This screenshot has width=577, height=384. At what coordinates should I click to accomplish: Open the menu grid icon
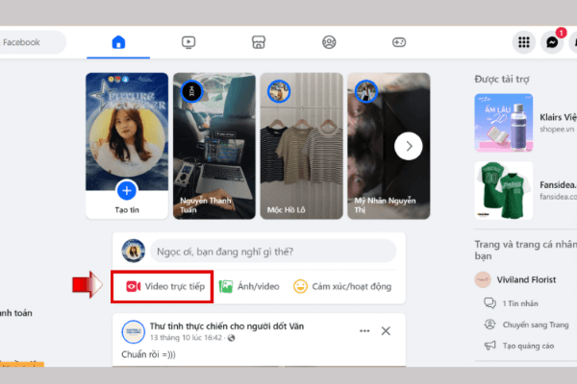click(x=524, y=42)
